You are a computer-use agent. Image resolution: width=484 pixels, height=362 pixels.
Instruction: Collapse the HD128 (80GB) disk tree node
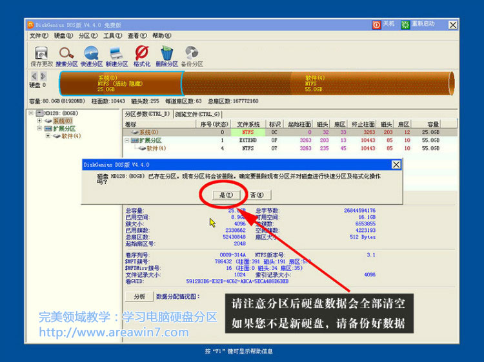31,113
